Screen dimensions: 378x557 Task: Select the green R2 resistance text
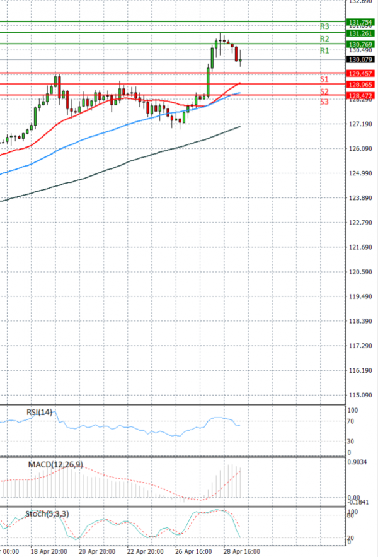tap(324, 38)
